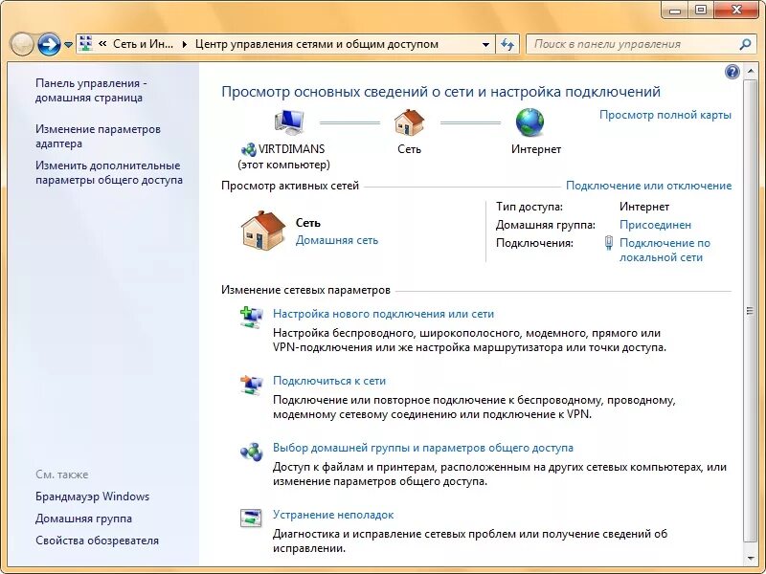The image size is (766, 574).
Task: Open the address bar dropdown arrow
Action: (x=485, y=43)
